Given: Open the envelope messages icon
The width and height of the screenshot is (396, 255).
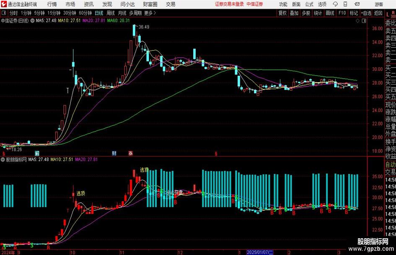Looking at the screenshot, I should pyautogui.click(x=357, y=4).
